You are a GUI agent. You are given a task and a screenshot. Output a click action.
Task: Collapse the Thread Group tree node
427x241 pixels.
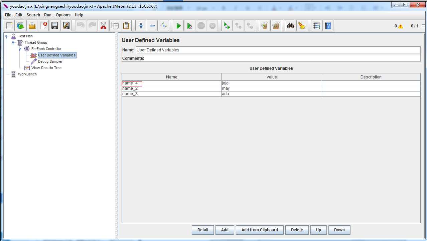[13, 43]
